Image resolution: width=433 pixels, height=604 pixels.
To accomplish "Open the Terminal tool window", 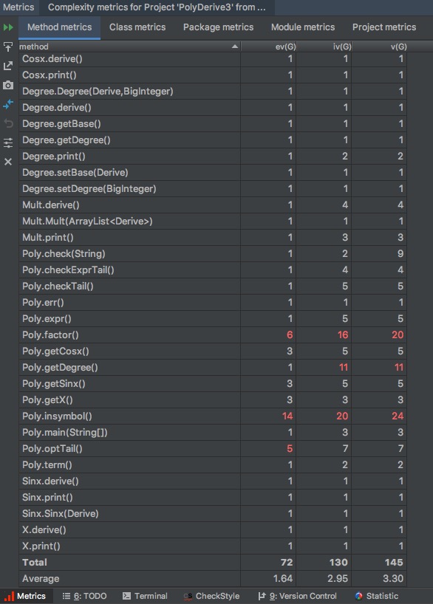I will point(145,596).
